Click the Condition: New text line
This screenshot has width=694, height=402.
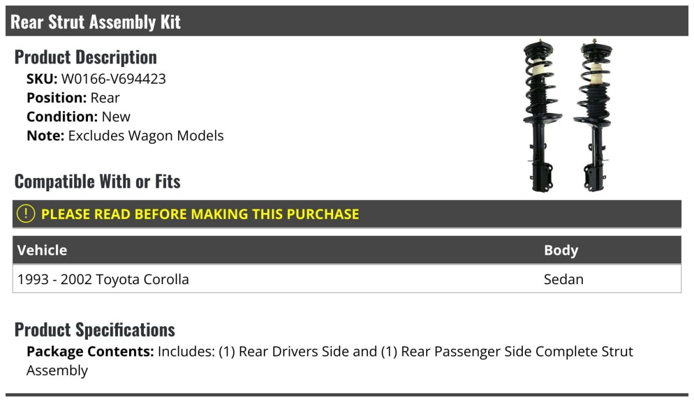click(x=79, y=117)
